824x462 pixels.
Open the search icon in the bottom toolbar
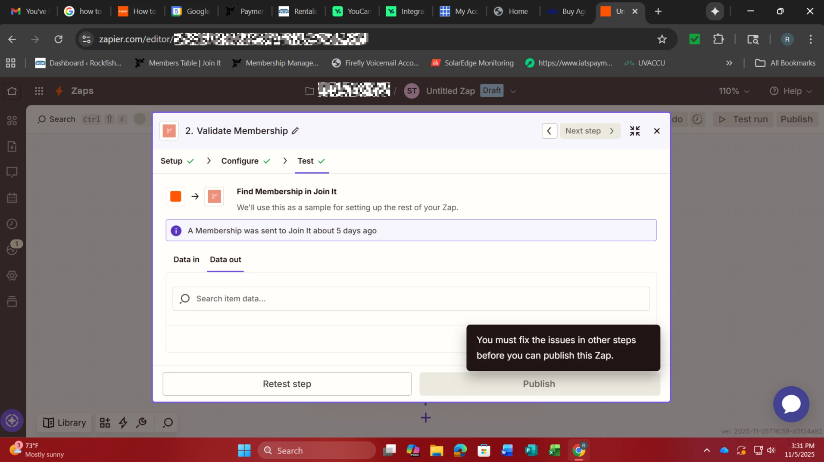pos(167,423)
